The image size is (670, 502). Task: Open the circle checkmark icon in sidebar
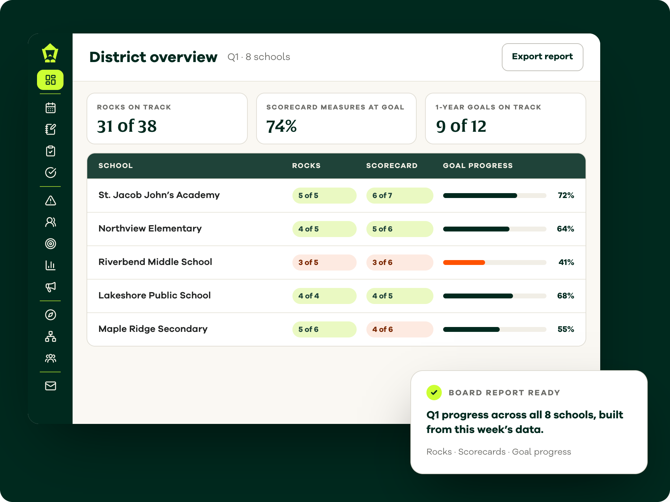tap(51, 173)
